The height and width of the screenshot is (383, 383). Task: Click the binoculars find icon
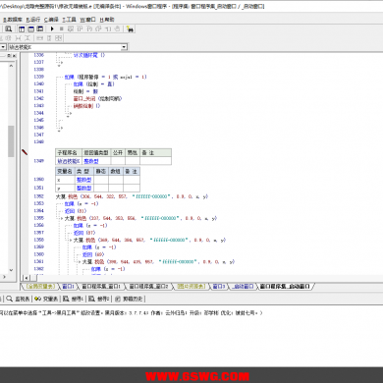pos(130,29)
